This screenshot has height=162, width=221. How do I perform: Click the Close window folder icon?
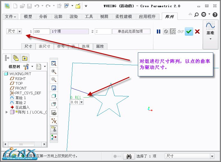78,6
